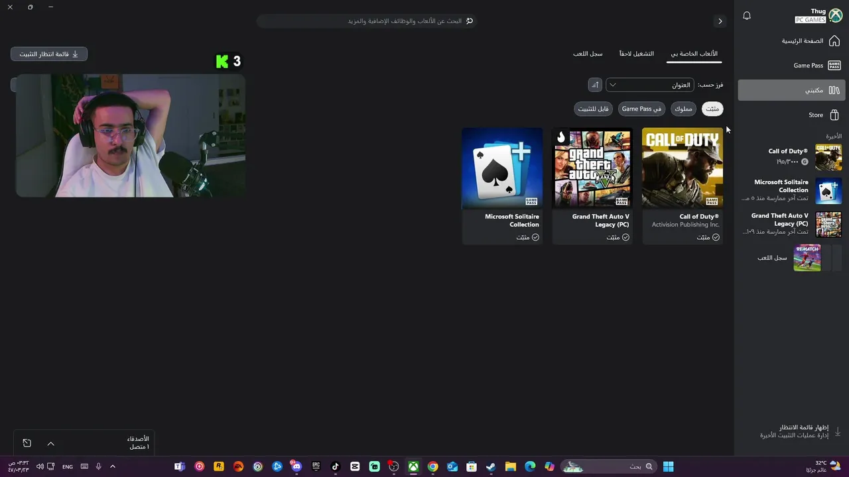
Task: Show the queue (إظهار قائمة الانتظار) in sidebar
Action: [x=791, y=431]
